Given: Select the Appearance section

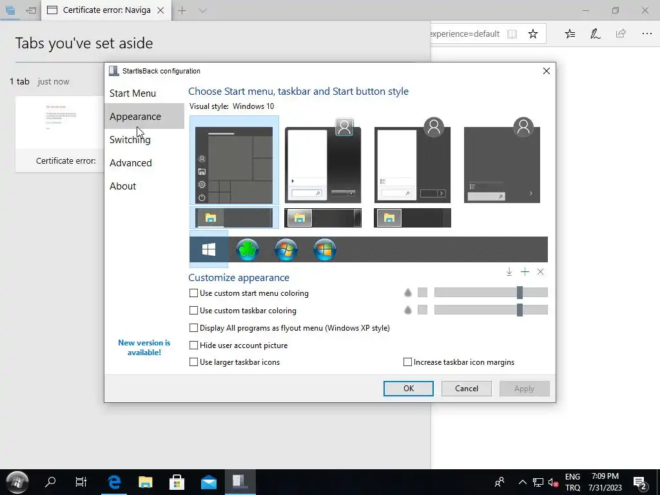Looking at the screenshot, I should [144, 116].
